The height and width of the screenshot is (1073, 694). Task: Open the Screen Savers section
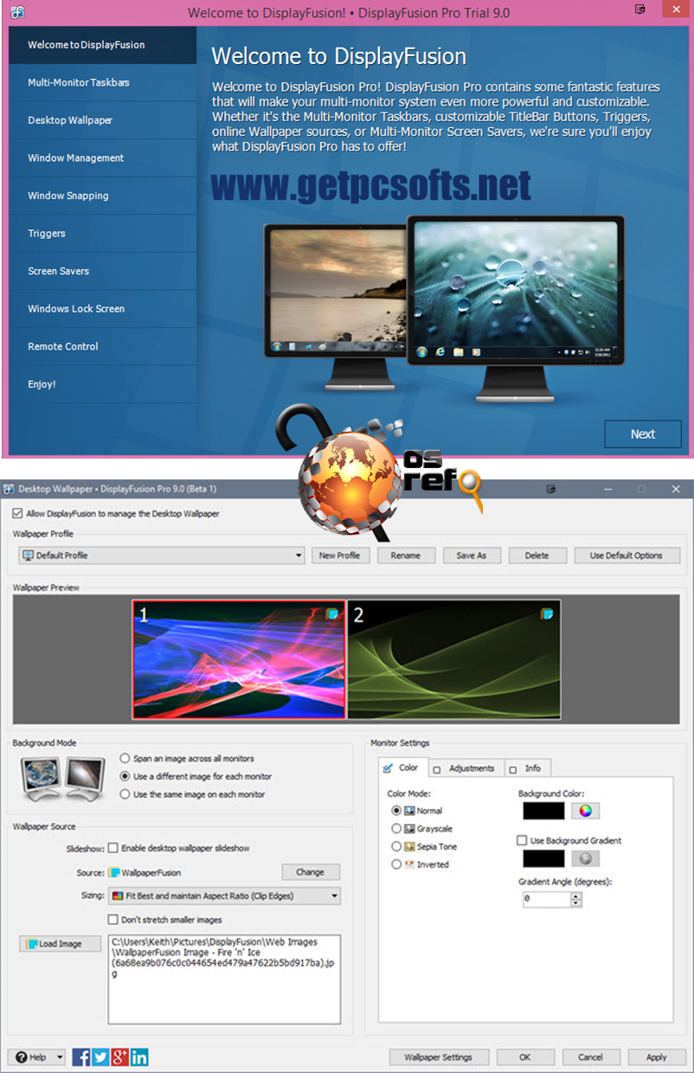tap(103, 271)
